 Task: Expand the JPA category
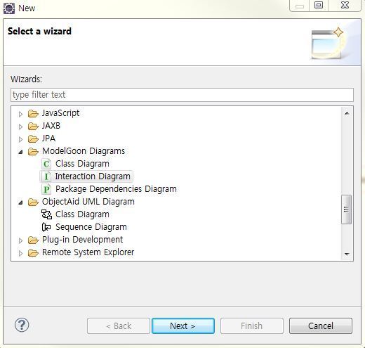20,139
